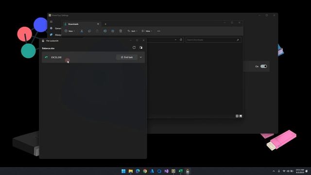
Task: Open Visual Studio Code from the taskbar
Action: pos(159,171)
